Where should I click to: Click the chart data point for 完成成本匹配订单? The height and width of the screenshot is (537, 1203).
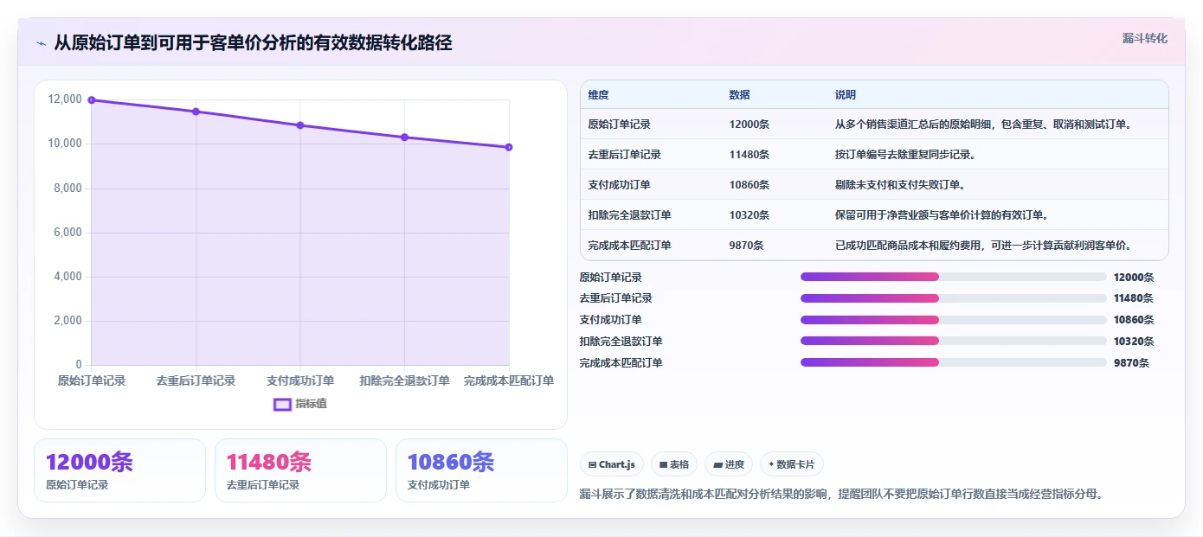(509, 147)
